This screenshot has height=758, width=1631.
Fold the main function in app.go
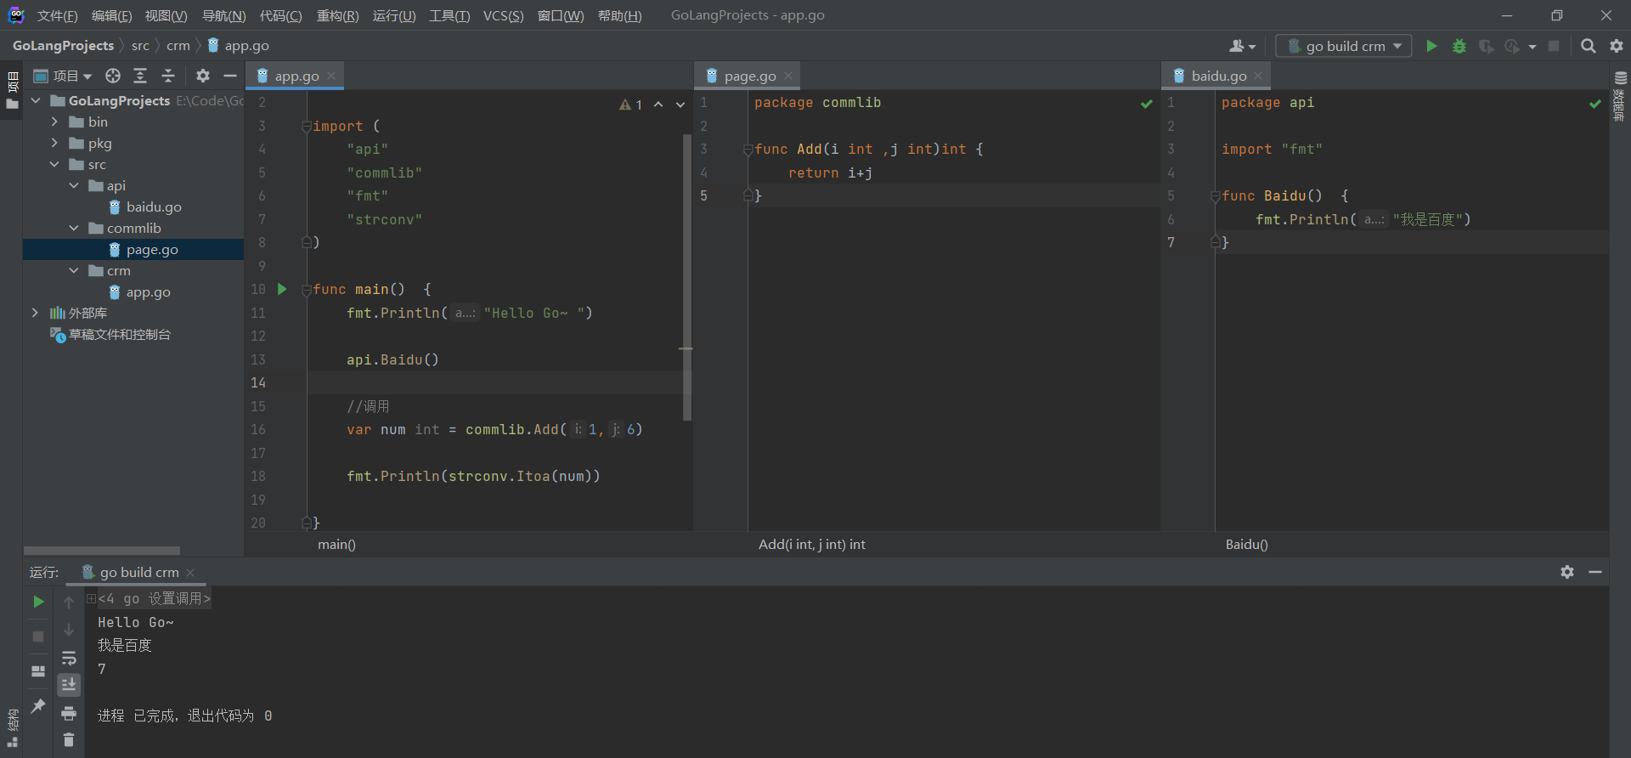pyautogui.click(x=307, y=290)
